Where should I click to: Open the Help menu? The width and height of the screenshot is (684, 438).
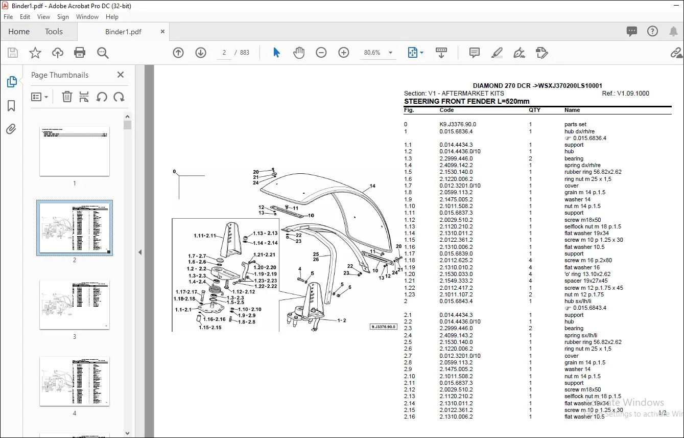tap(112, 17)
